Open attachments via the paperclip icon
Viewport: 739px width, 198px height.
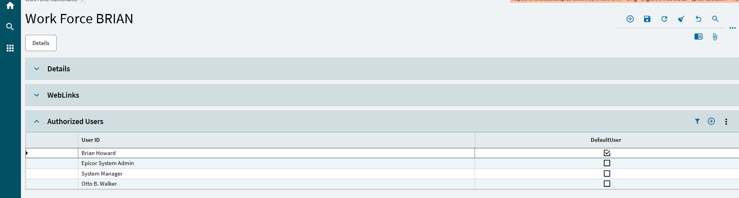pyautogui.click(x=715, y=37)
